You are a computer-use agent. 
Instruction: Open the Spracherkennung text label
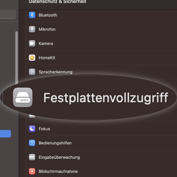[55, 72]
